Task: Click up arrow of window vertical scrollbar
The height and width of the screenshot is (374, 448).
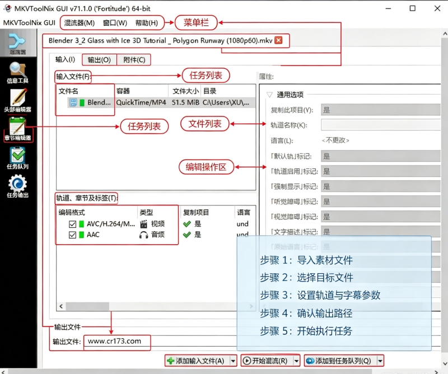Action: coord(445,33)
